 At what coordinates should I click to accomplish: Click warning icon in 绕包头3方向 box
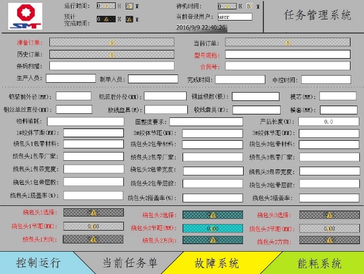click(329, 240)
